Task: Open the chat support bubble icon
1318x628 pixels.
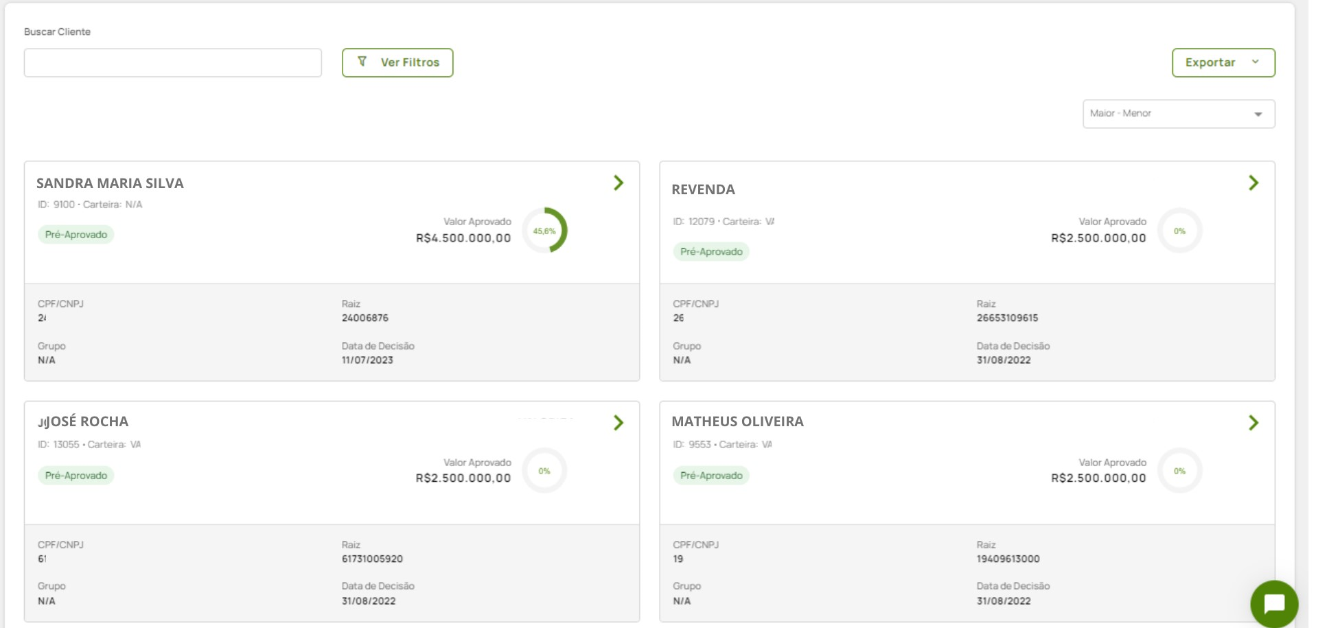Action: pos(1273,604)
